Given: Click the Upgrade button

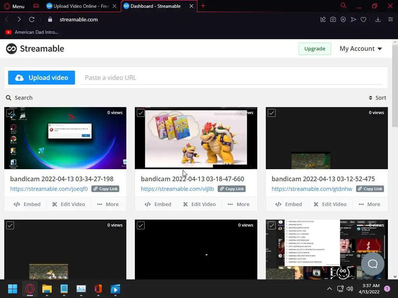Looking at the screenshot, I should click(x=315, y=49).
